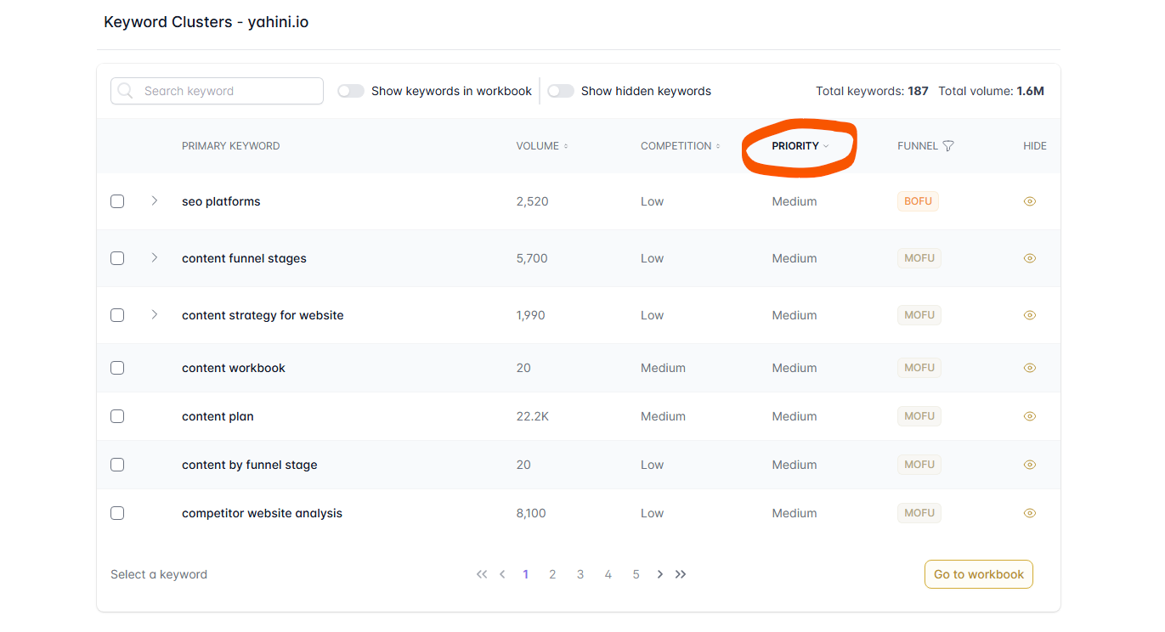Click the 2,520 volume value
The width and height of the screenshot is (1165, 632).
tap(532, 201)
